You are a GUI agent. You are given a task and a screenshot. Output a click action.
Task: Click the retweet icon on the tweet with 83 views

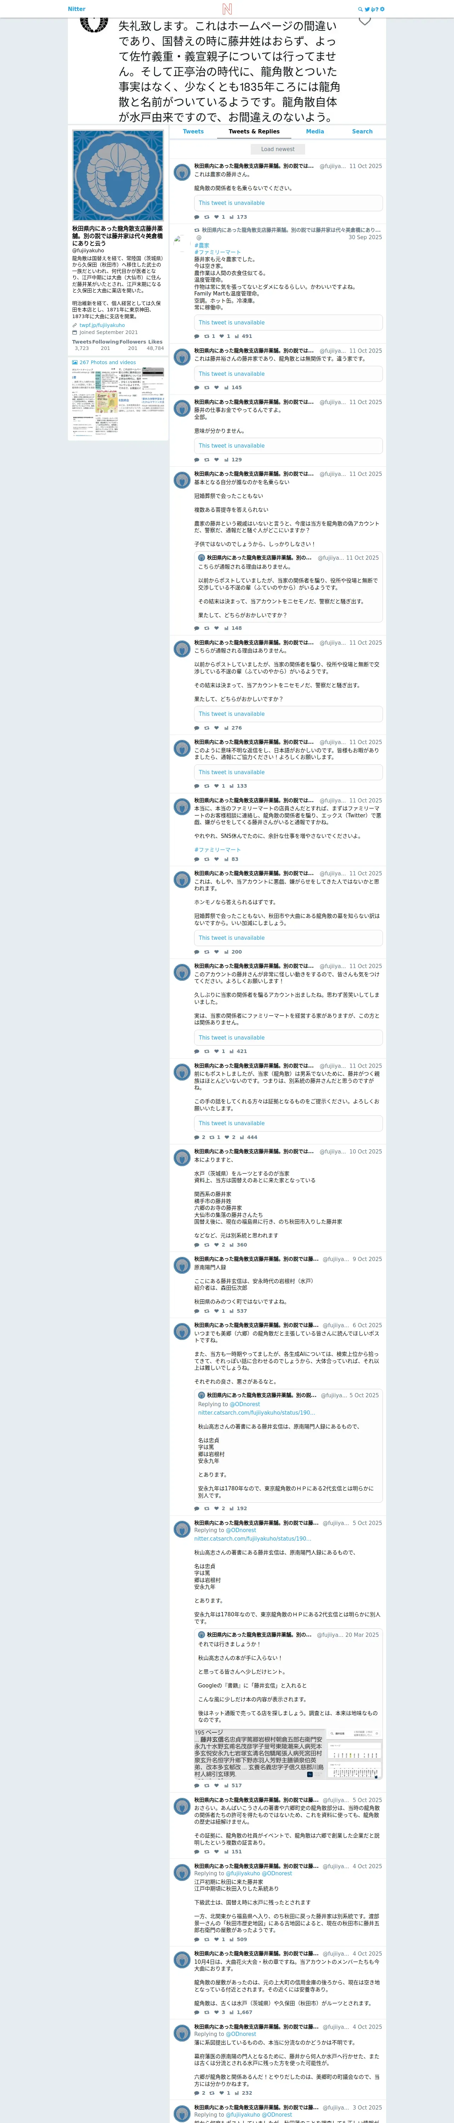coord(207,859)
